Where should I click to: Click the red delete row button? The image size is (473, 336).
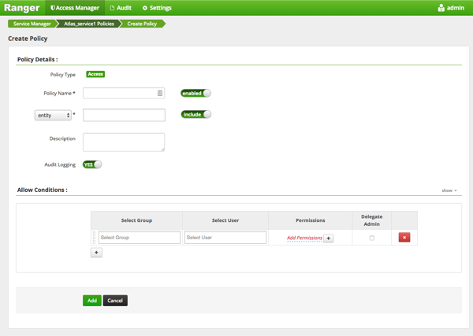coord(404,238)
